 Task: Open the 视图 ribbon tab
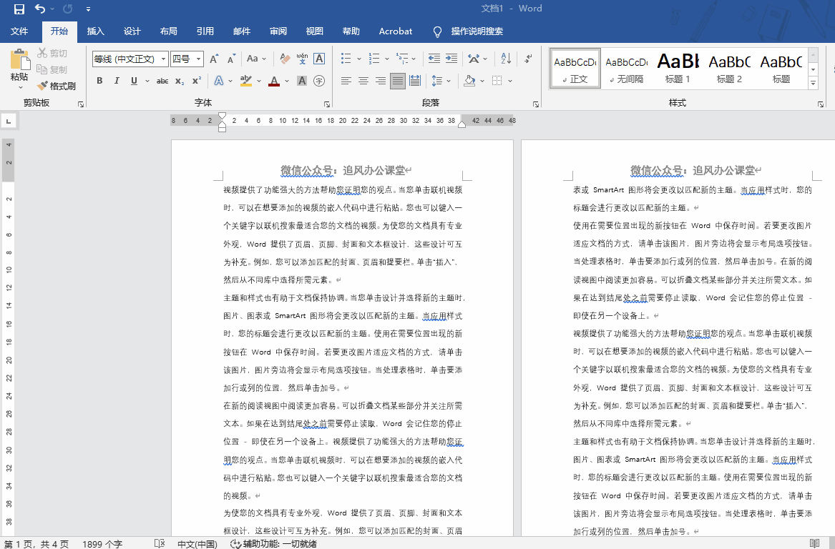pyautogui.click(x=315, y=31)
